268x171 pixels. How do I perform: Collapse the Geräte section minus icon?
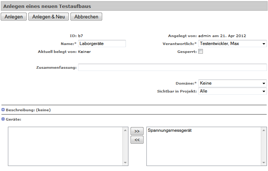point(3,119)
